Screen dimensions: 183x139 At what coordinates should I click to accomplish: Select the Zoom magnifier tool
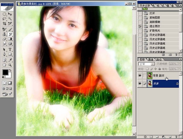pos(10,65)
